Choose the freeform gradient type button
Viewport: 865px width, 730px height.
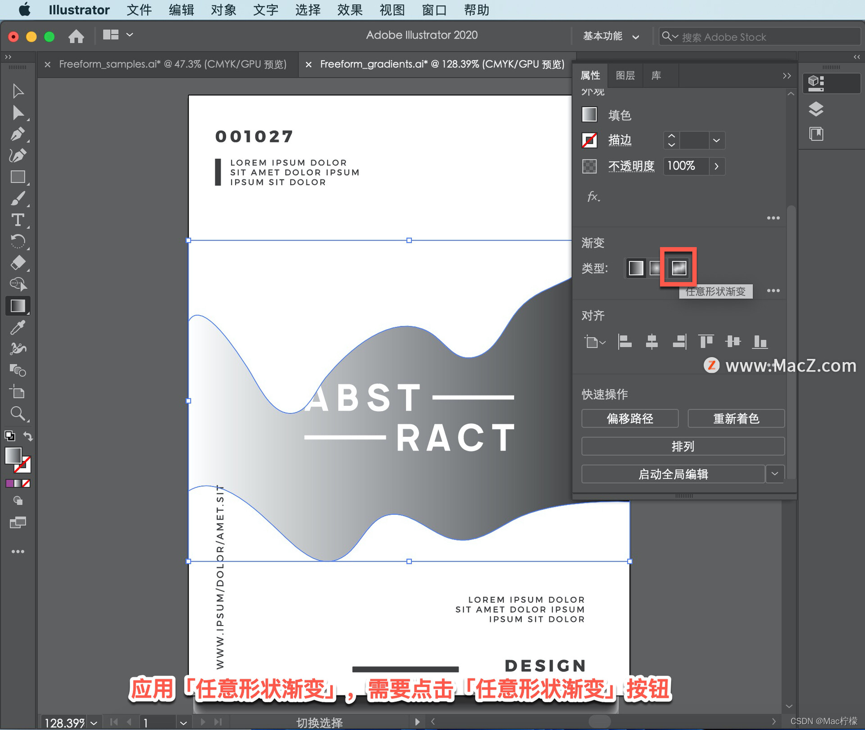click(x=678, y=268)
